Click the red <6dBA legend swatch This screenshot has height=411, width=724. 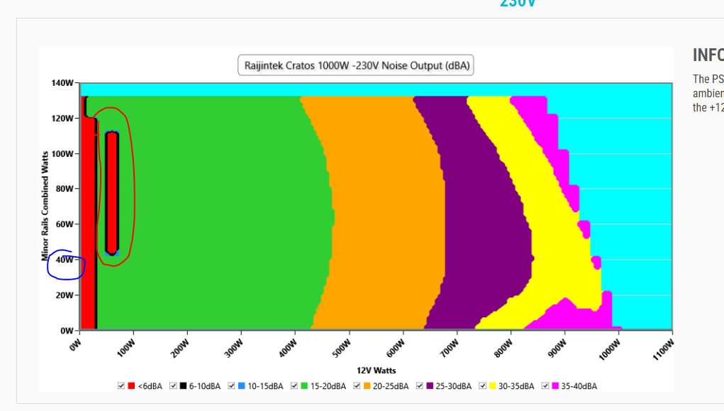[131, 385]
